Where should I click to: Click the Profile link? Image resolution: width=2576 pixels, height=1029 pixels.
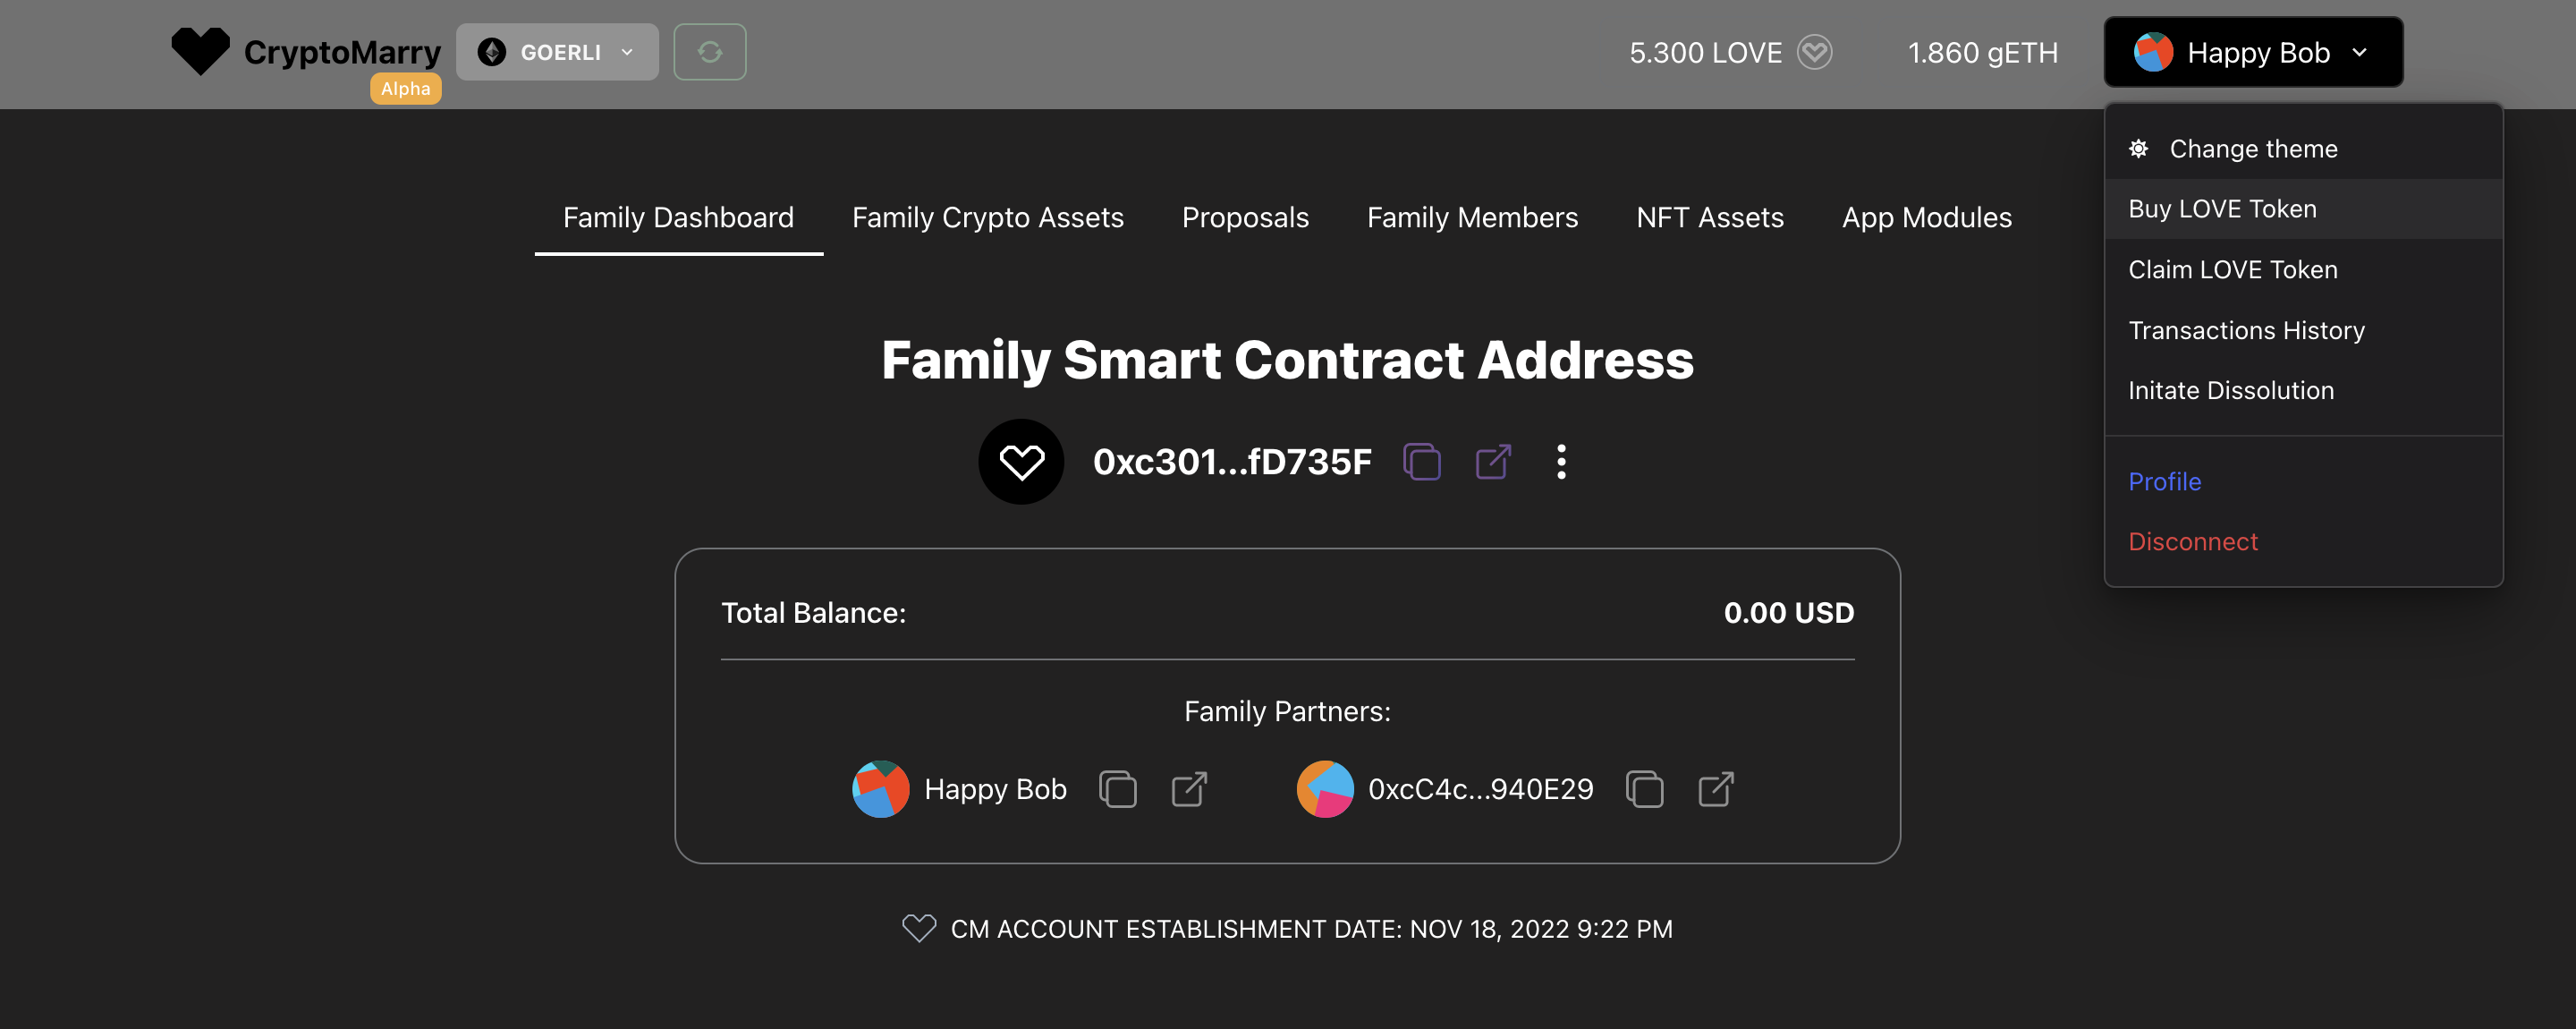point(2164,482)
